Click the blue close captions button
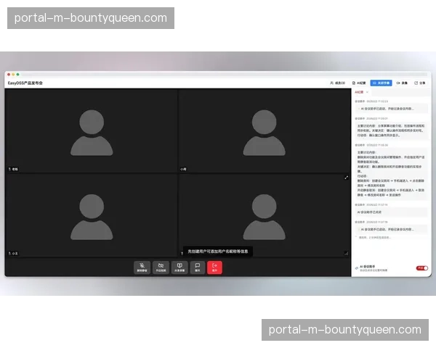Viewport: 436px width, 348px height. [x=383, y=83]
